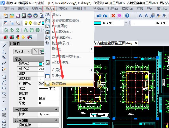Redo the action with the blue arrow
The height and width of the screenshot is (128, 169).
coord(105,16)
